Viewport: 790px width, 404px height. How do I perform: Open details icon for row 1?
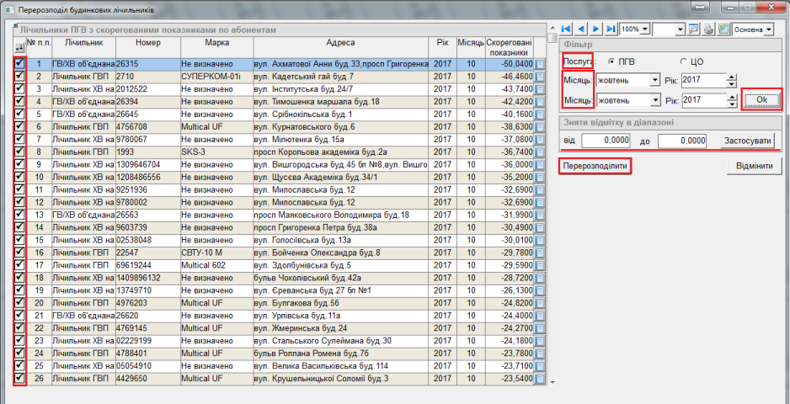tap(540, 64)
